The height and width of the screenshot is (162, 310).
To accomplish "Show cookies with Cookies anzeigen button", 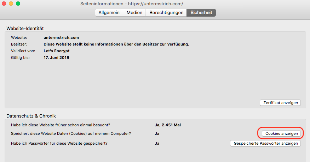I will click(281, 133).
